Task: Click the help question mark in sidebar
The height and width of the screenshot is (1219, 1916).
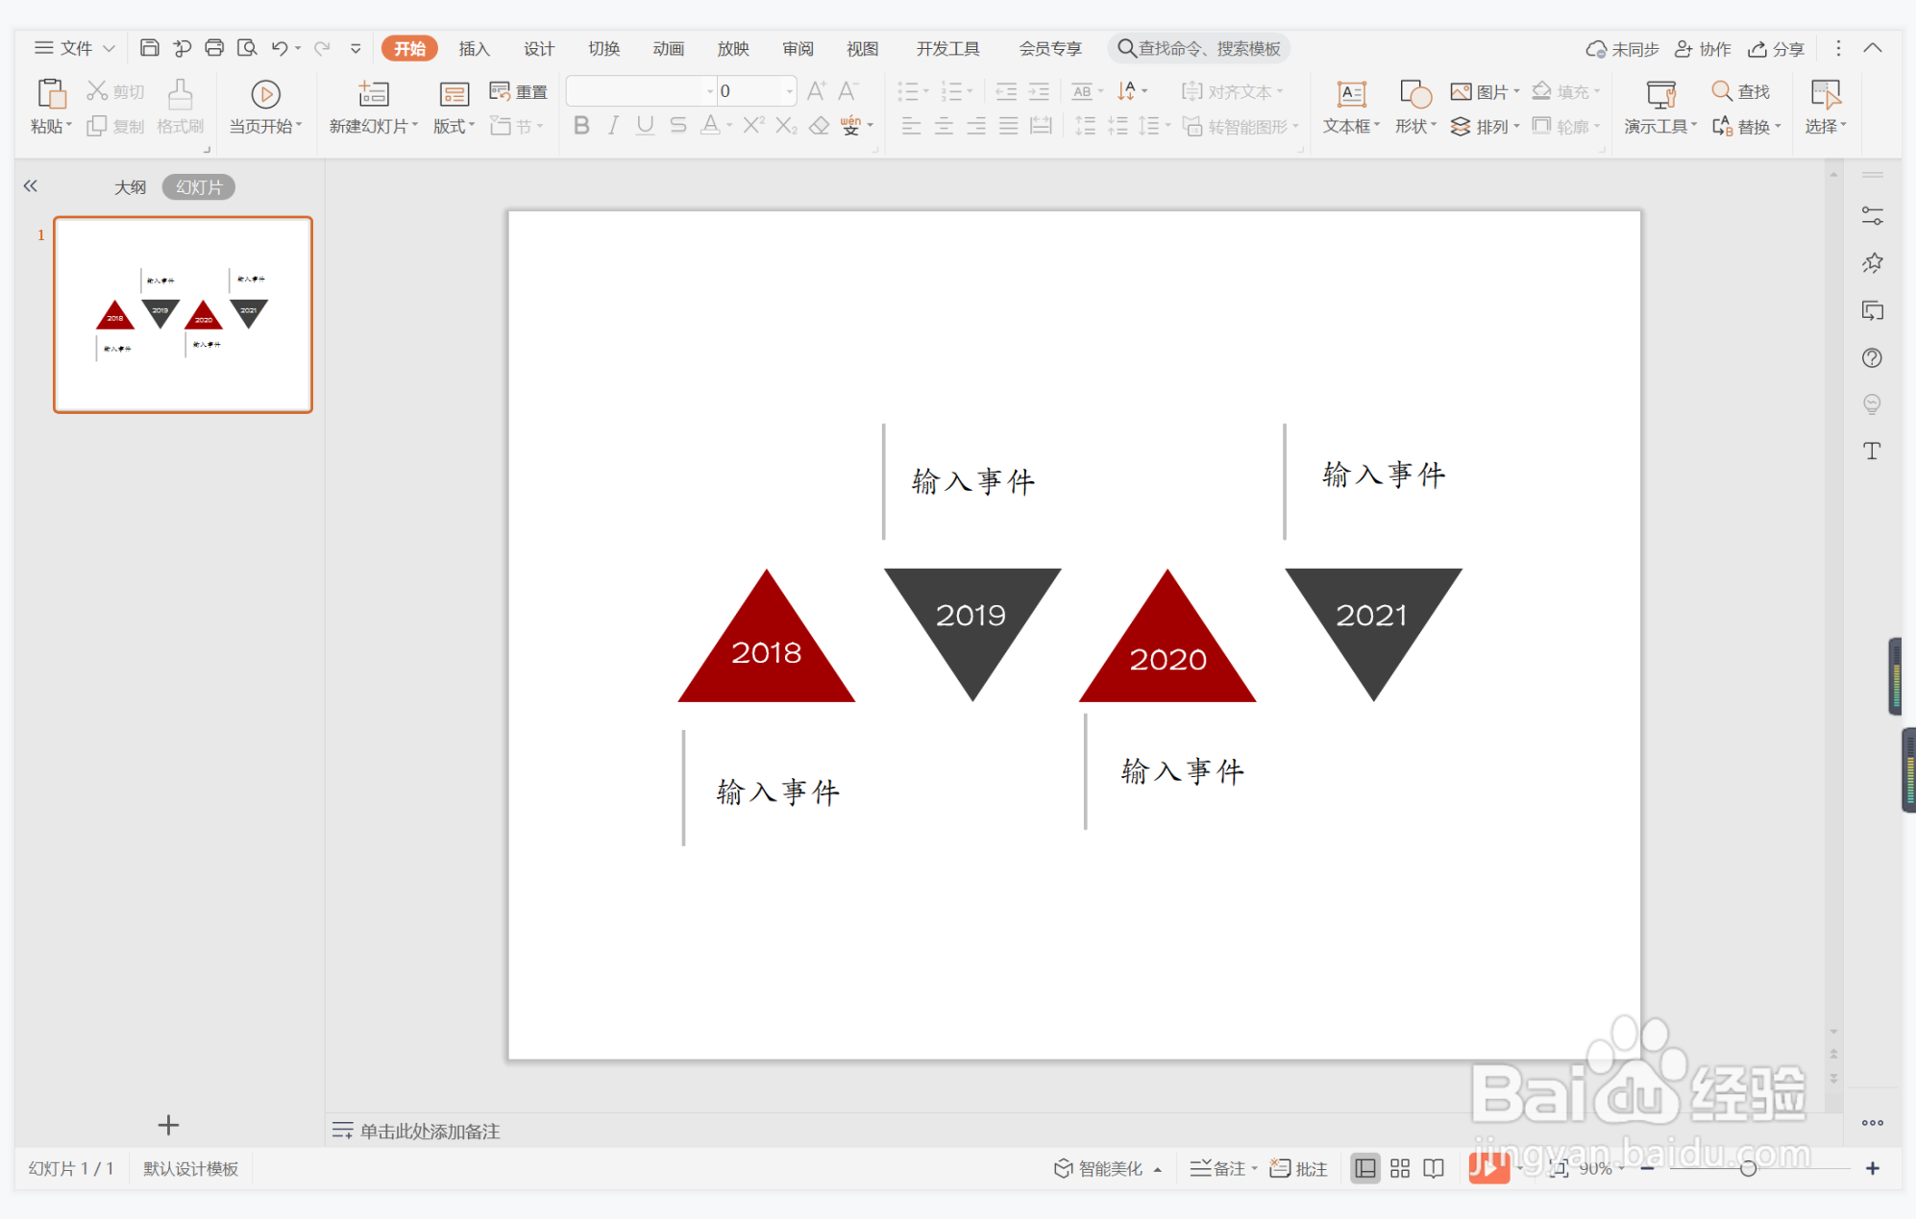Action: [x=1872, y=358]
